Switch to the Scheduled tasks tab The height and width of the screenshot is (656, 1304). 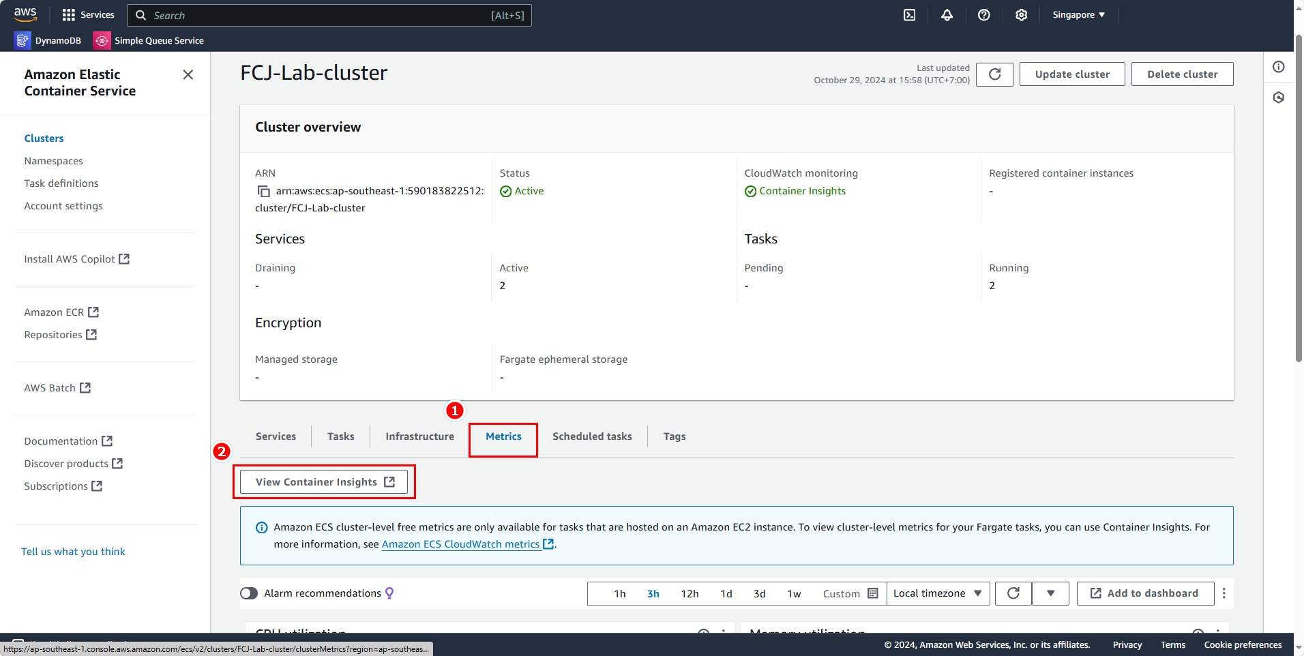[592, 436]
